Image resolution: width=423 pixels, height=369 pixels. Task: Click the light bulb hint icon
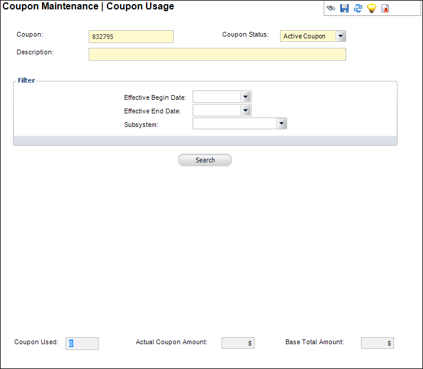pos(372,8)
